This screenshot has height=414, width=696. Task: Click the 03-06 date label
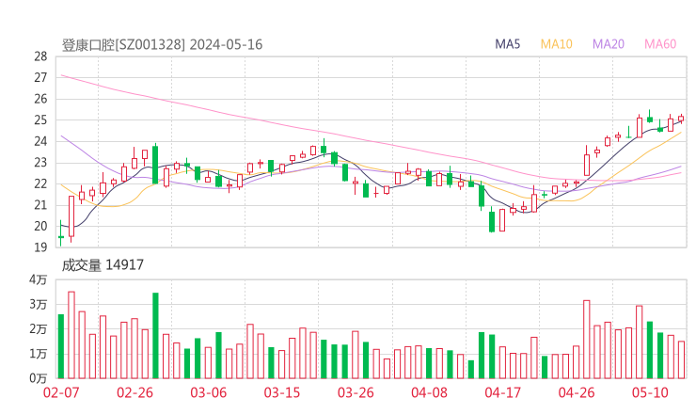[208, 392]
